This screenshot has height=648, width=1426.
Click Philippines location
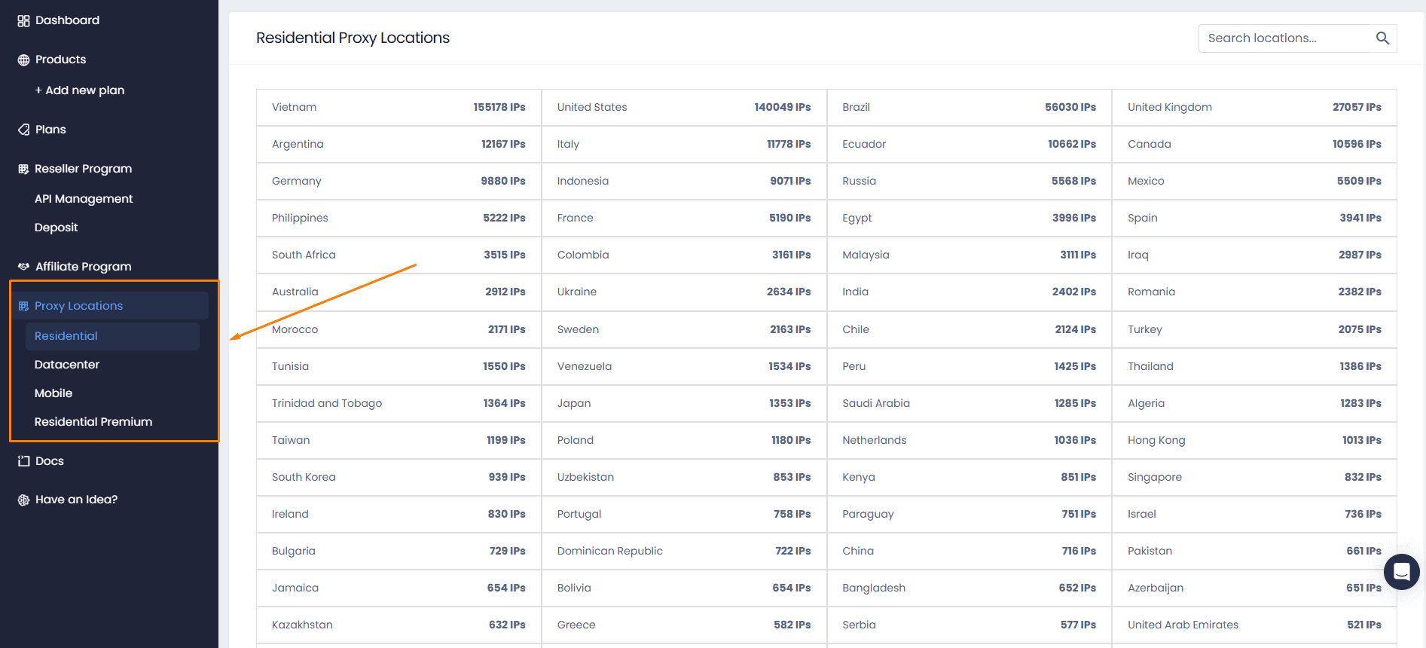pyautogui.click(x=398, y=218)
